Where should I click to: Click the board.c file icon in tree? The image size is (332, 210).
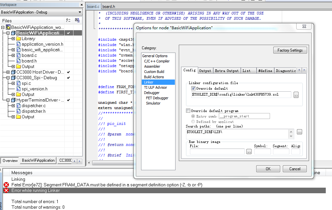click(19, 55)
